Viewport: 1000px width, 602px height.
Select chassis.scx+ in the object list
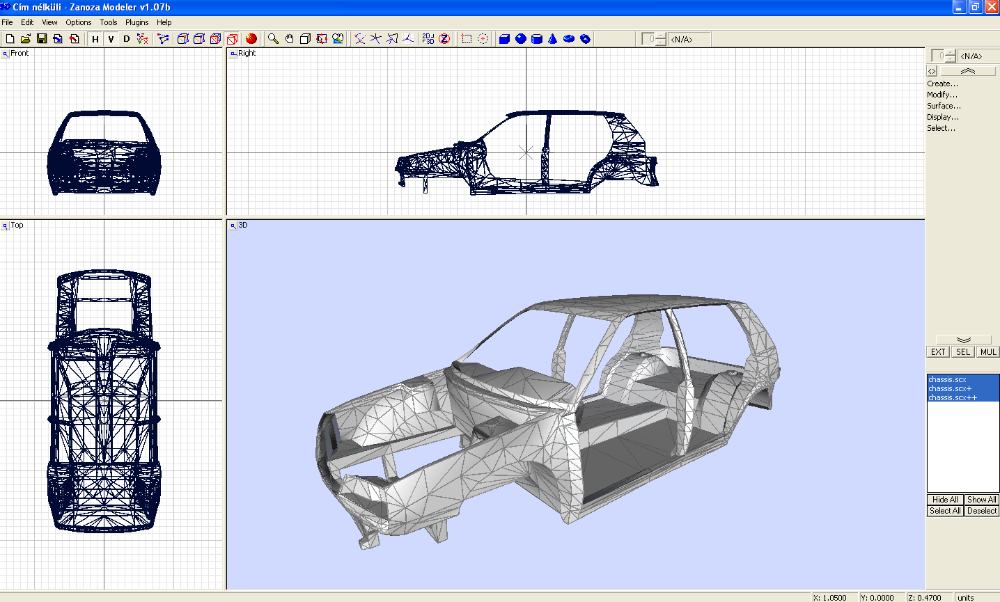963,388
